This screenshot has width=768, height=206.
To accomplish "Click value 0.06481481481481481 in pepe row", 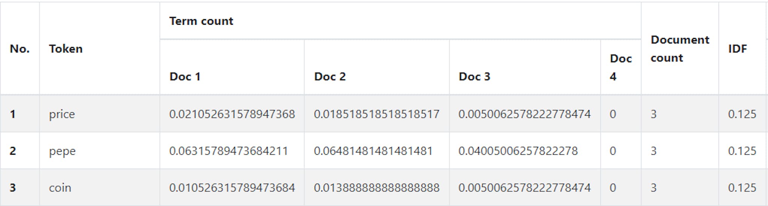I will pos(373,151).
